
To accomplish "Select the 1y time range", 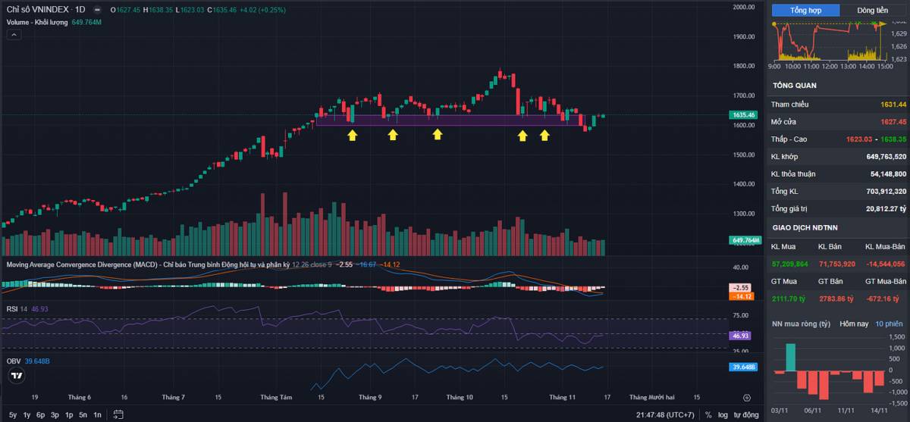I will tap(27, 414).
